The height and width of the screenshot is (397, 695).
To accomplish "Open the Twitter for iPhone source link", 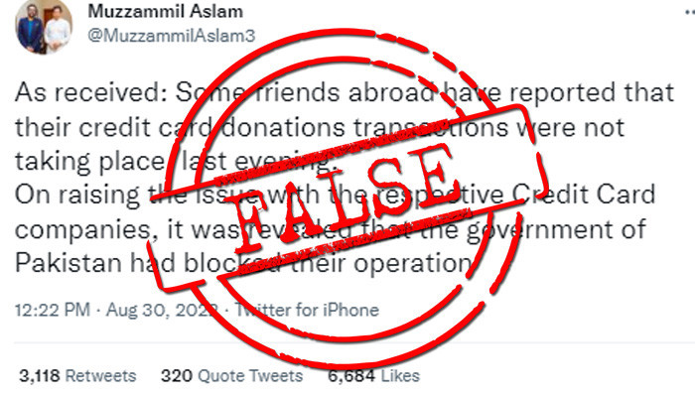I will (x=307, y=310).
